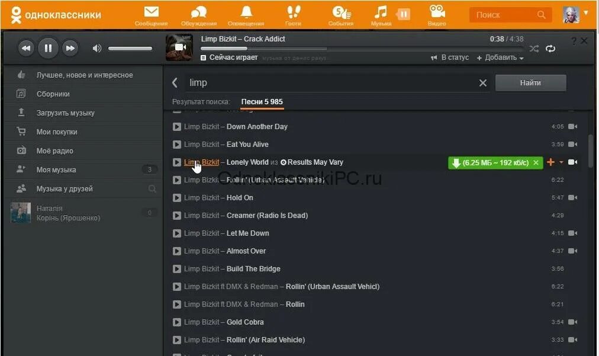Click the search magnifier in top bar
The width and height of the screenshot is (599, 356).
click(542, 15)
